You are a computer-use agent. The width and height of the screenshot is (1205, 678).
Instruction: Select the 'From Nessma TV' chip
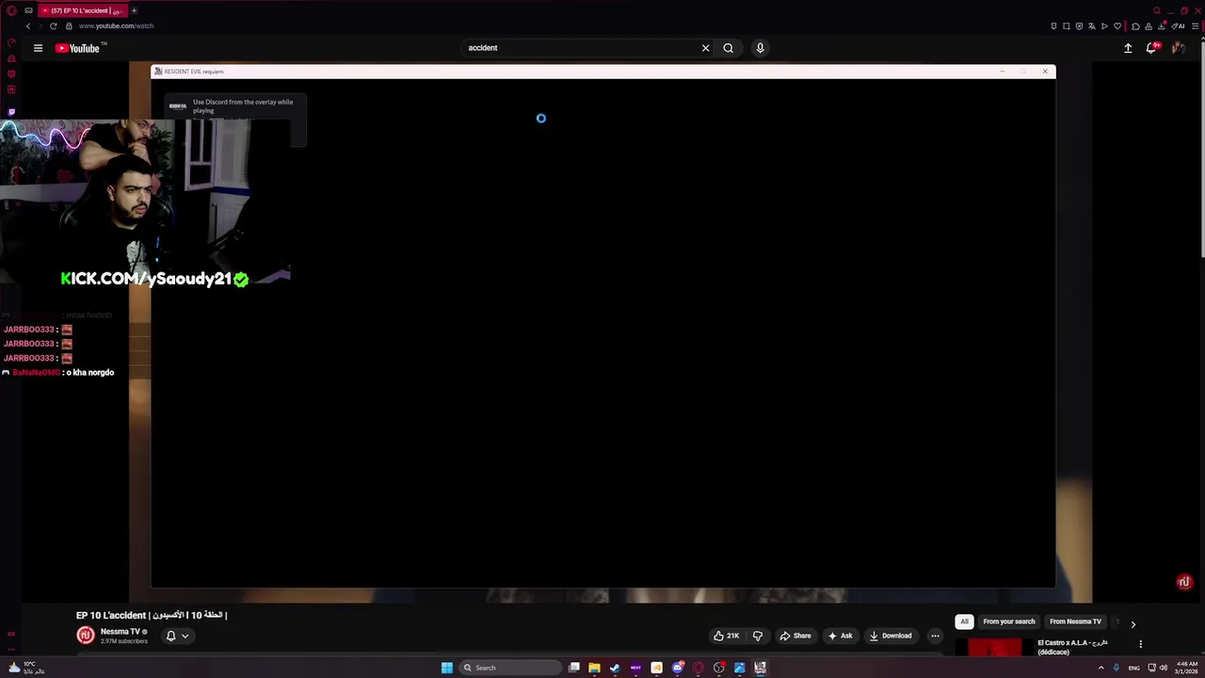click(x=1075, y=621)
